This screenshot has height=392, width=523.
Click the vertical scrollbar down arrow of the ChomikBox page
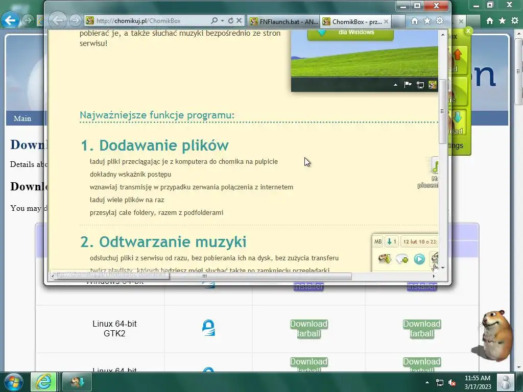coord(443,267)
